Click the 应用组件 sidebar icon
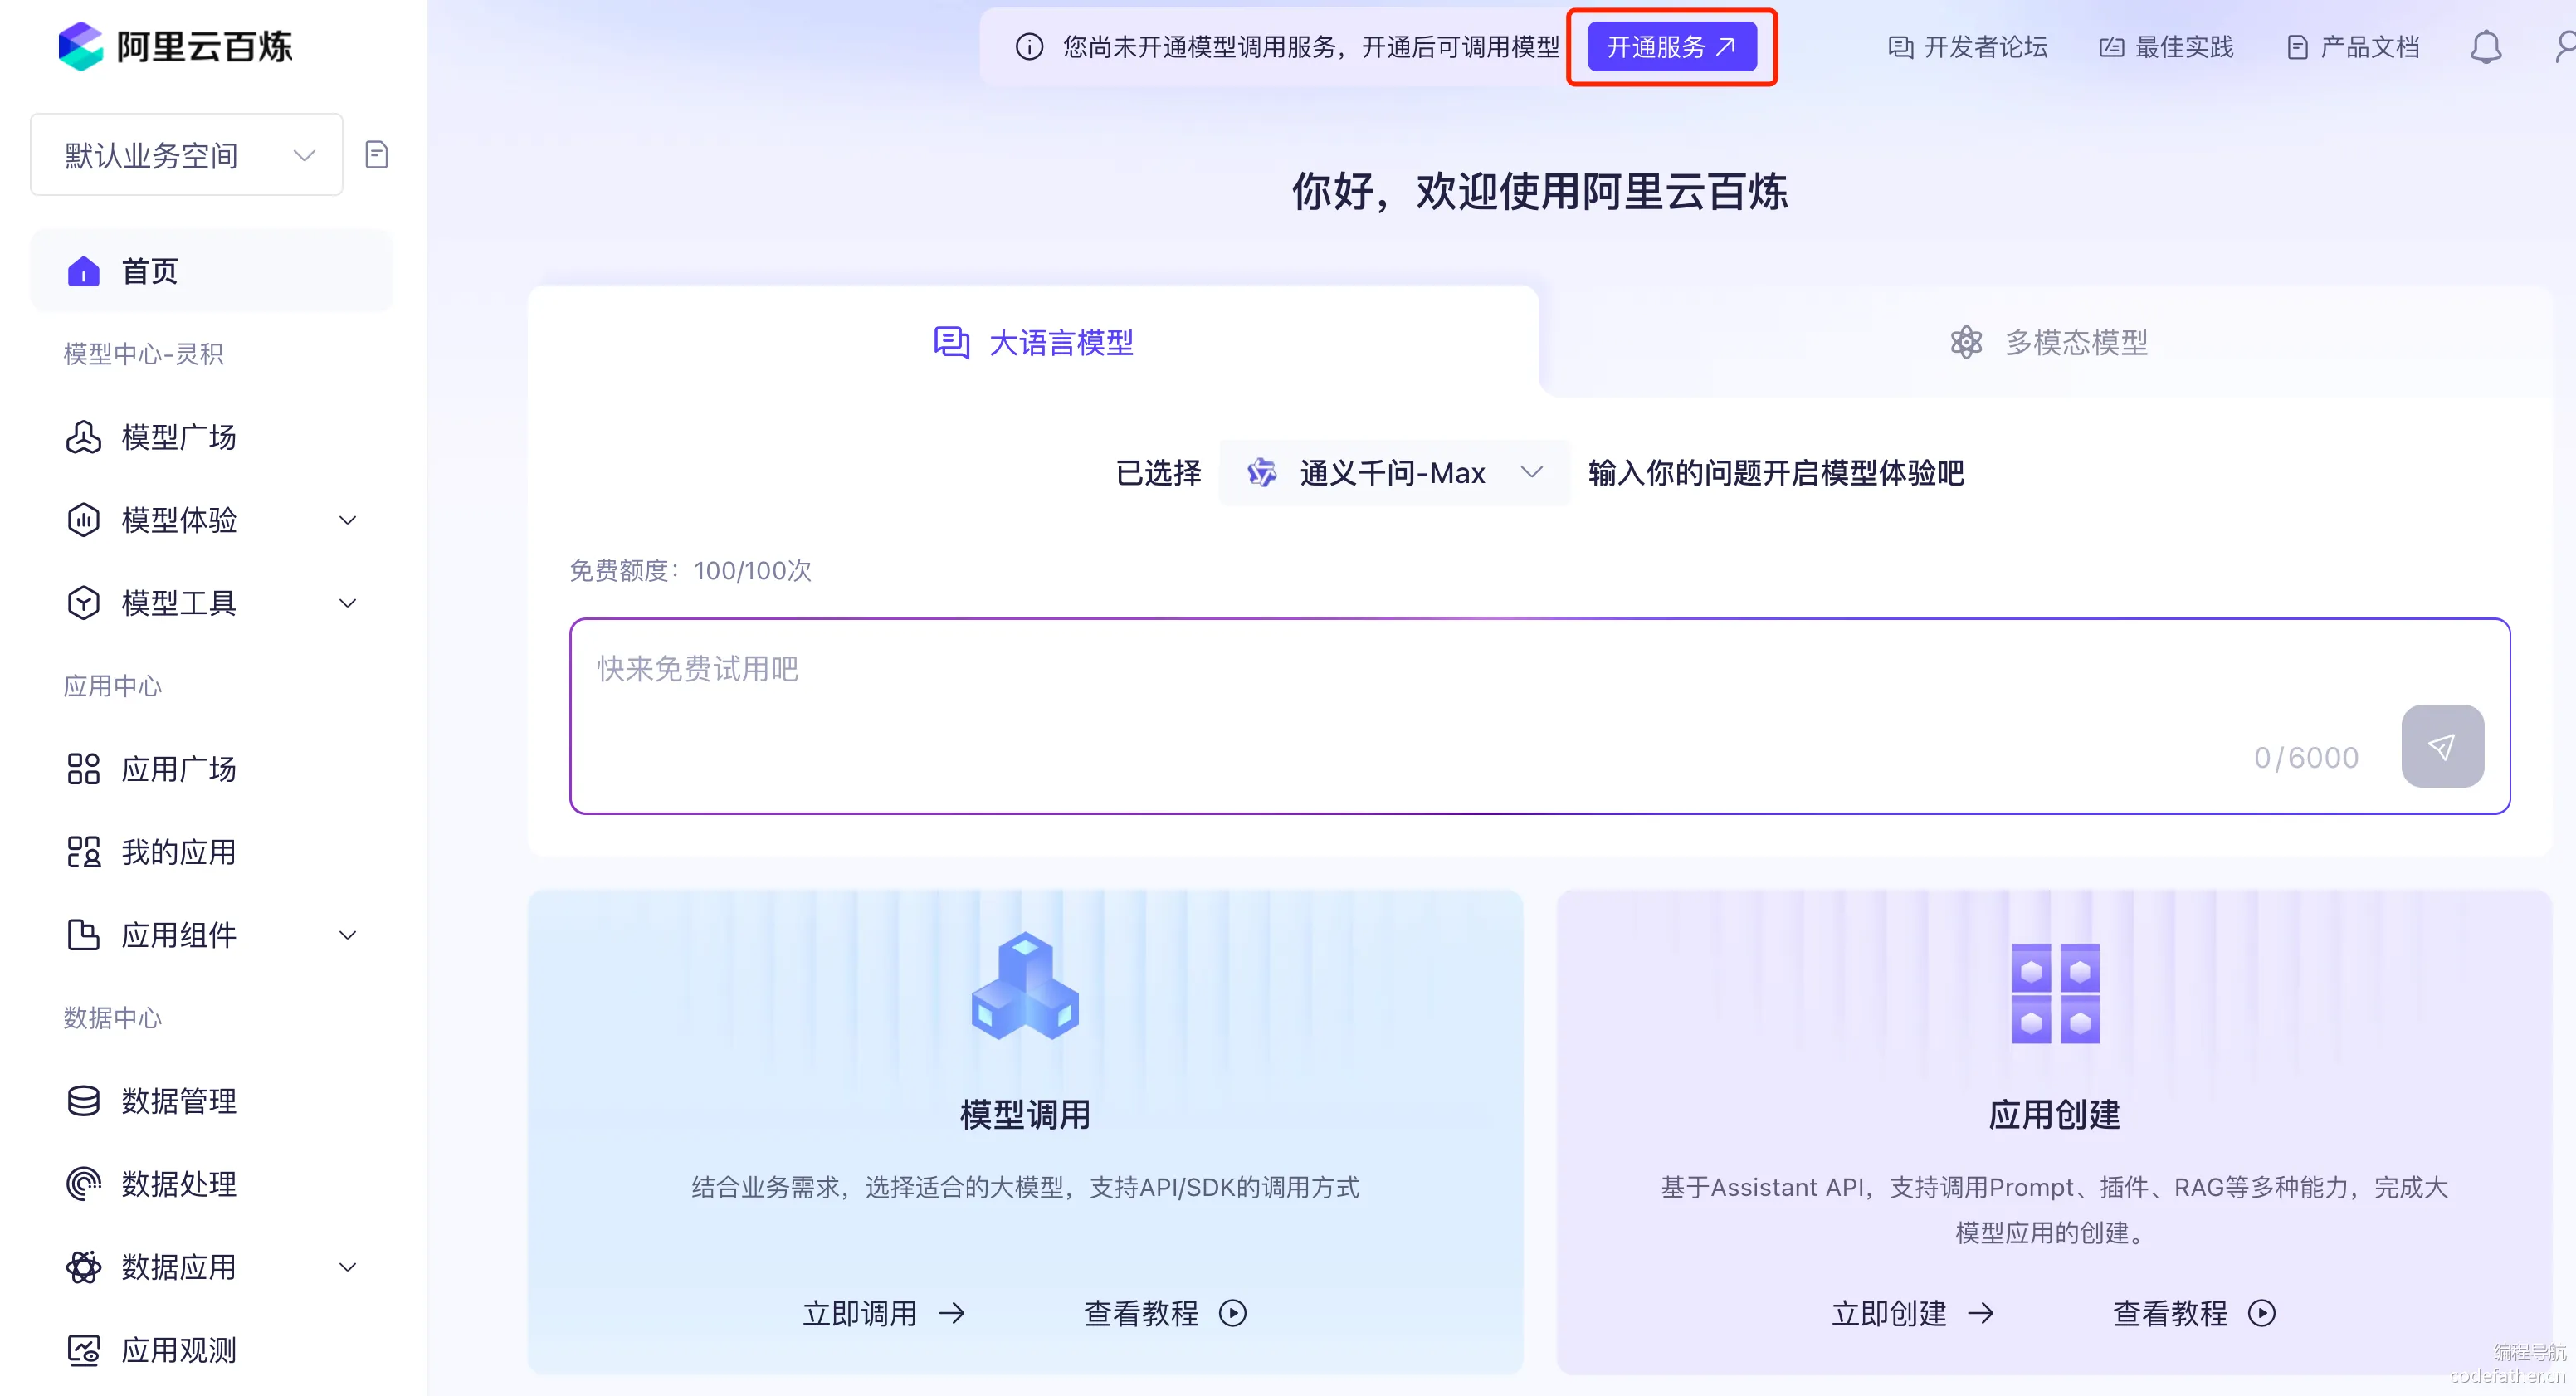This screenshot has width=2576, height=1396. click(x=83, y=935)
